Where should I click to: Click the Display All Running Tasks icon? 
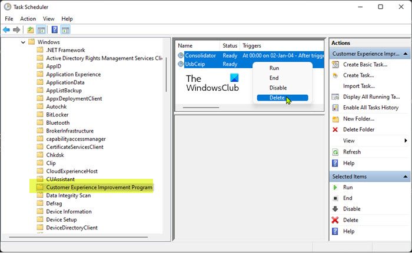pos(335,97)
